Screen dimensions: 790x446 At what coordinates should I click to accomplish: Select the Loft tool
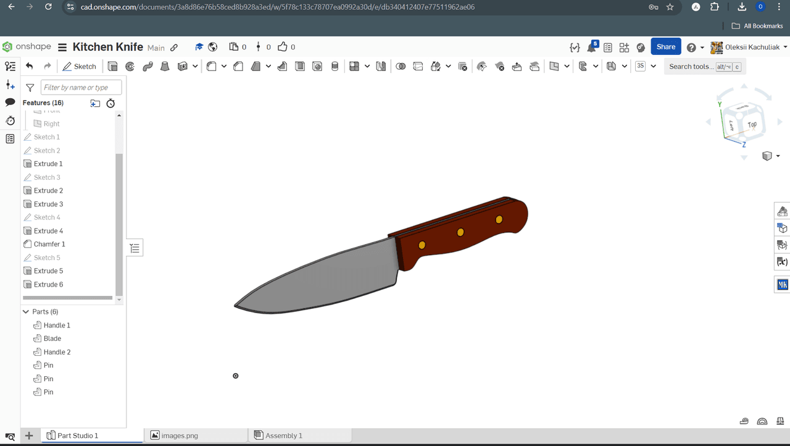coord(165,67)
